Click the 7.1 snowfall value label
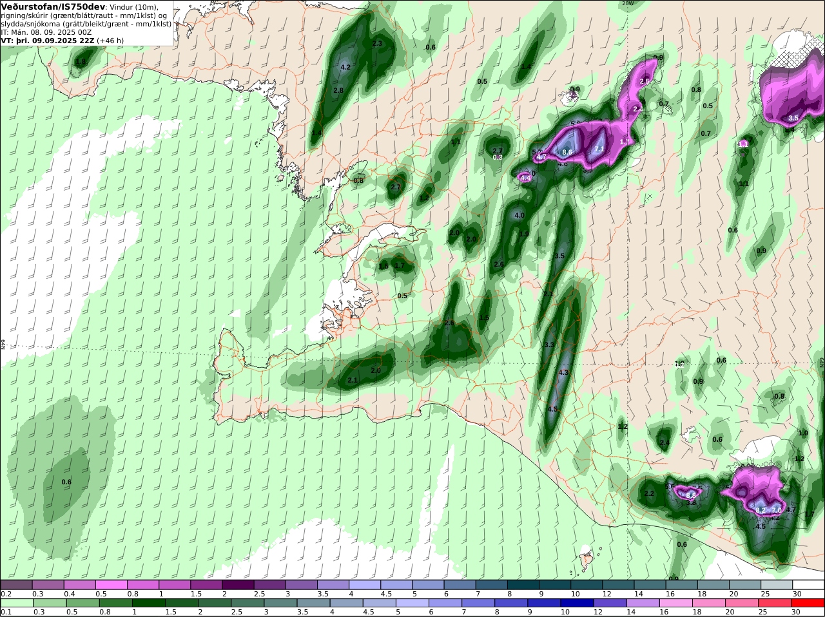This screenshot has width=825, height=617. pos(599,149)
